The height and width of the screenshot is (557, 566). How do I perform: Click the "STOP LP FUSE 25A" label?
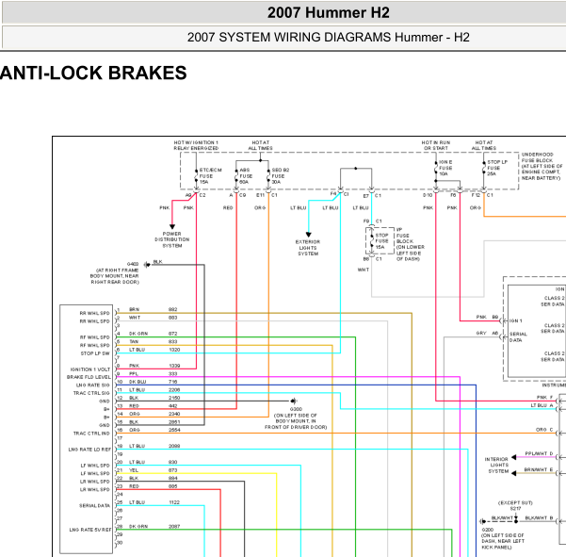click(497, 168)
